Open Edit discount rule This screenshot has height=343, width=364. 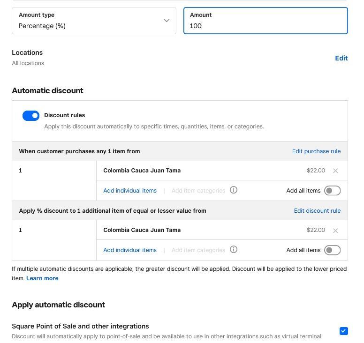click(x=317, y=211)
